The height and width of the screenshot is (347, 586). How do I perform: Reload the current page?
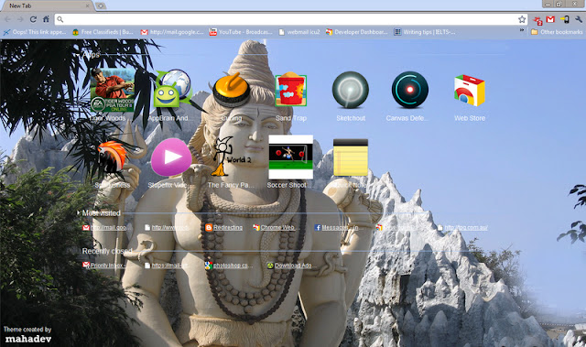click(33, 19)
